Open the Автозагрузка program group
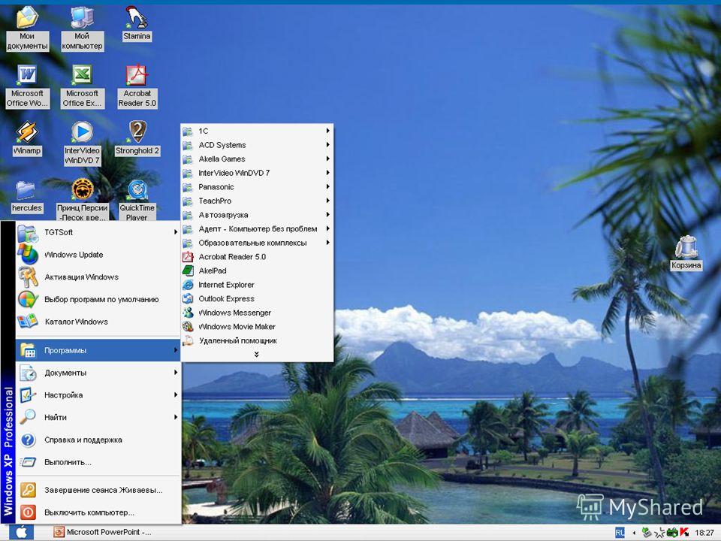The image size is (721, 541). click(x=257, y=214)
